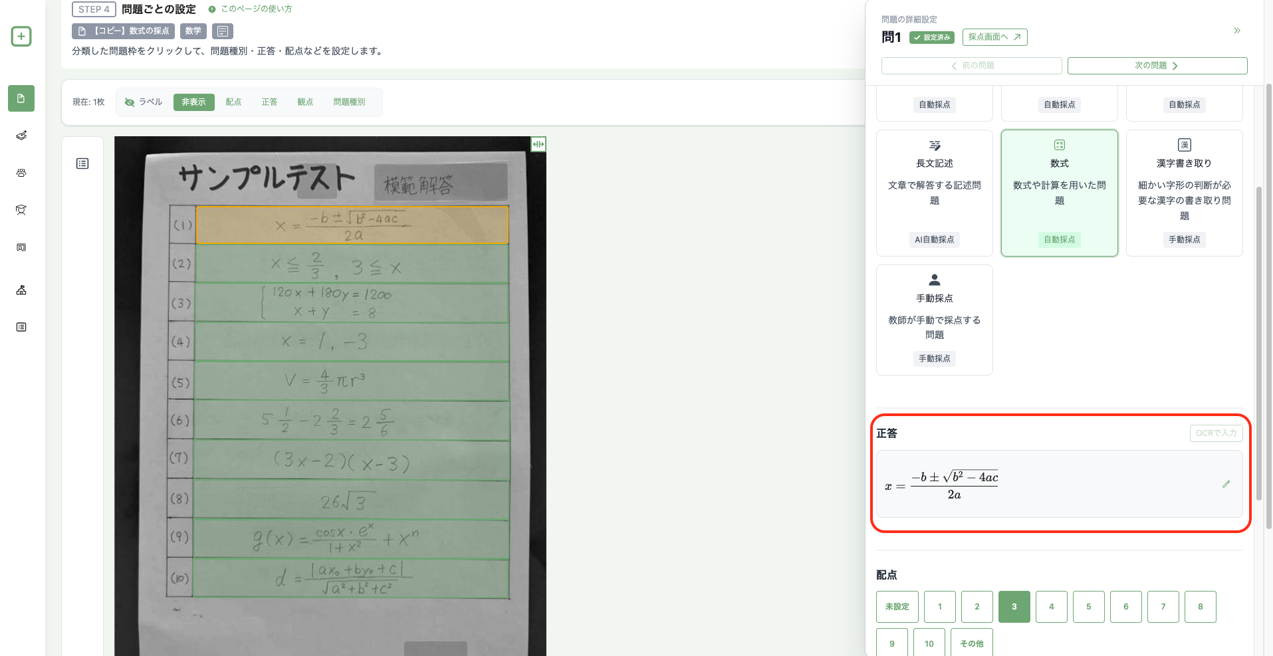The width and height of the screenshot is (1273, 656).
Task: Click the correct answer formula field
Action: point(1060,485)
